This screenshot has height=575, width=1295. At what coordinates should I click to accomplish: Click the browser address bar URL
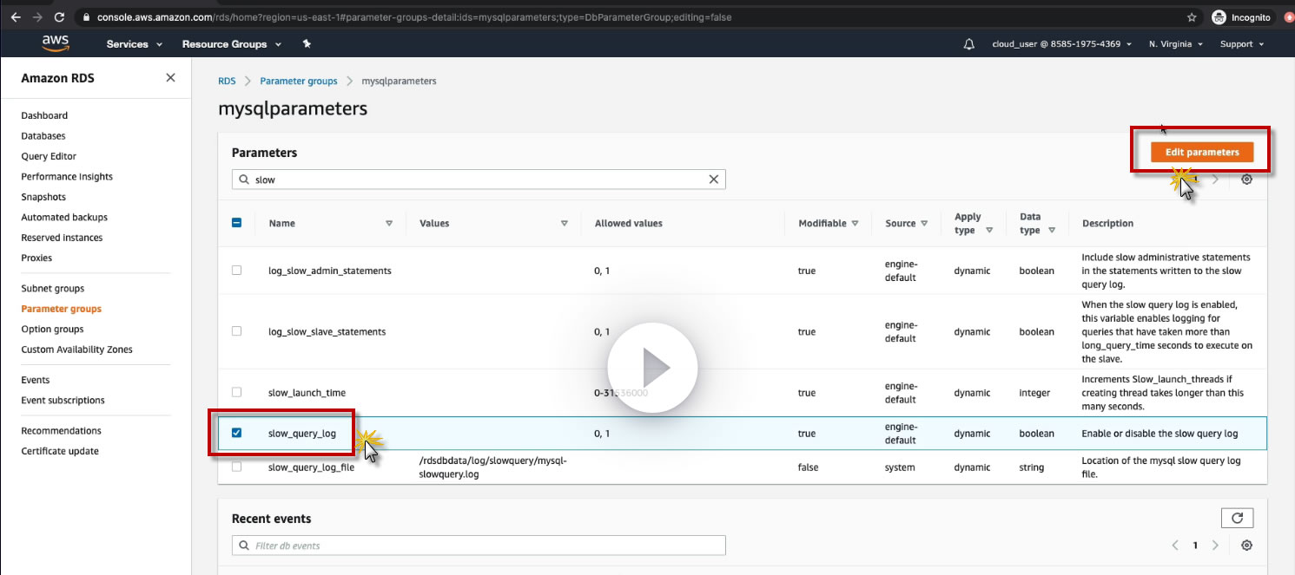tap(413, 17)
